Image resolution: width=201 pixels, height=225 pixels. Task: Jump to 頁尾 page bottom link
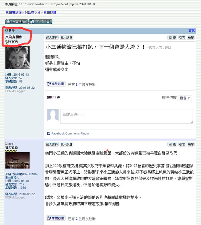(191, 31)
